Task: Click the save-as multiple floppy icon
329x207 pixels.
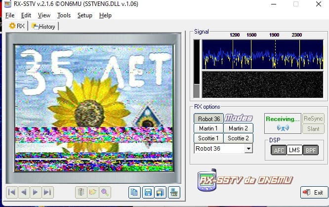Action: [x=161, y=192]
